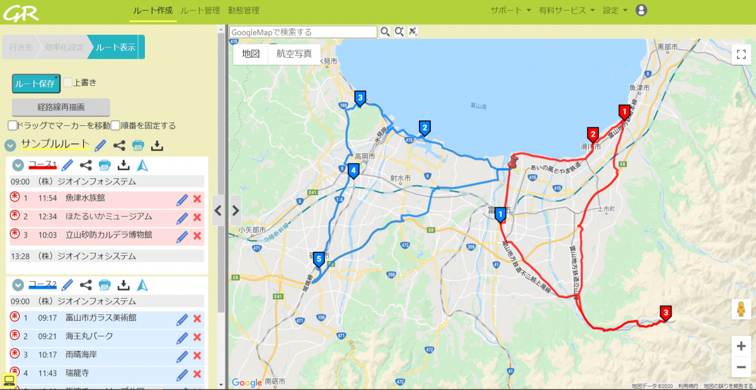This screenshot has height=390, width=756.
Task: Click the share icon next to サンプルルート
Action: 119,146
